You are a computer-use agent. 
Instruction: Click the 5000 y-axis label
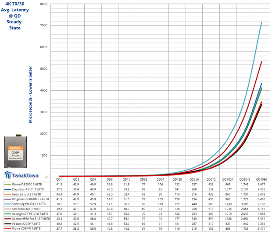[44, 69]
